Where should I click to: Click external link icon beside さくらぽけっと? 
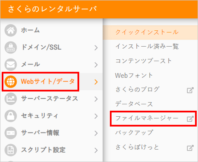point(190,147)
